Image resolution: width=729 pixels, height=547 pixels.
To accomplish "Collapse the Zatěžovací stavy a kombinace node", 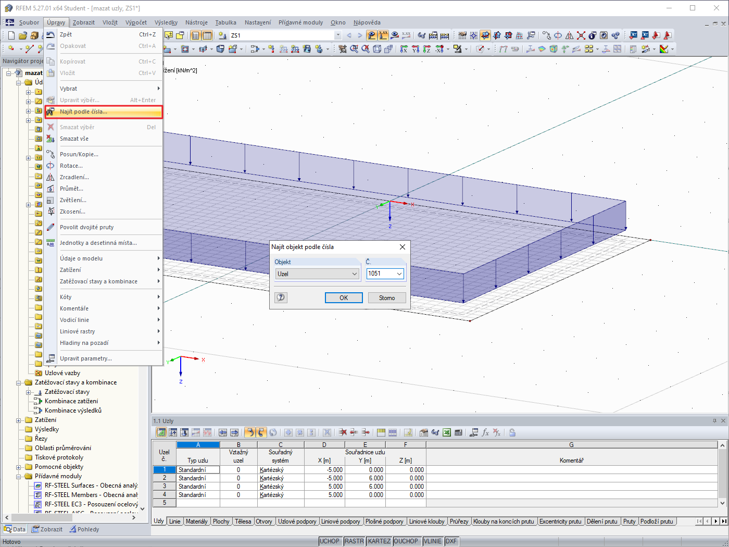I will pyautogui.click(x=19, y=382).
